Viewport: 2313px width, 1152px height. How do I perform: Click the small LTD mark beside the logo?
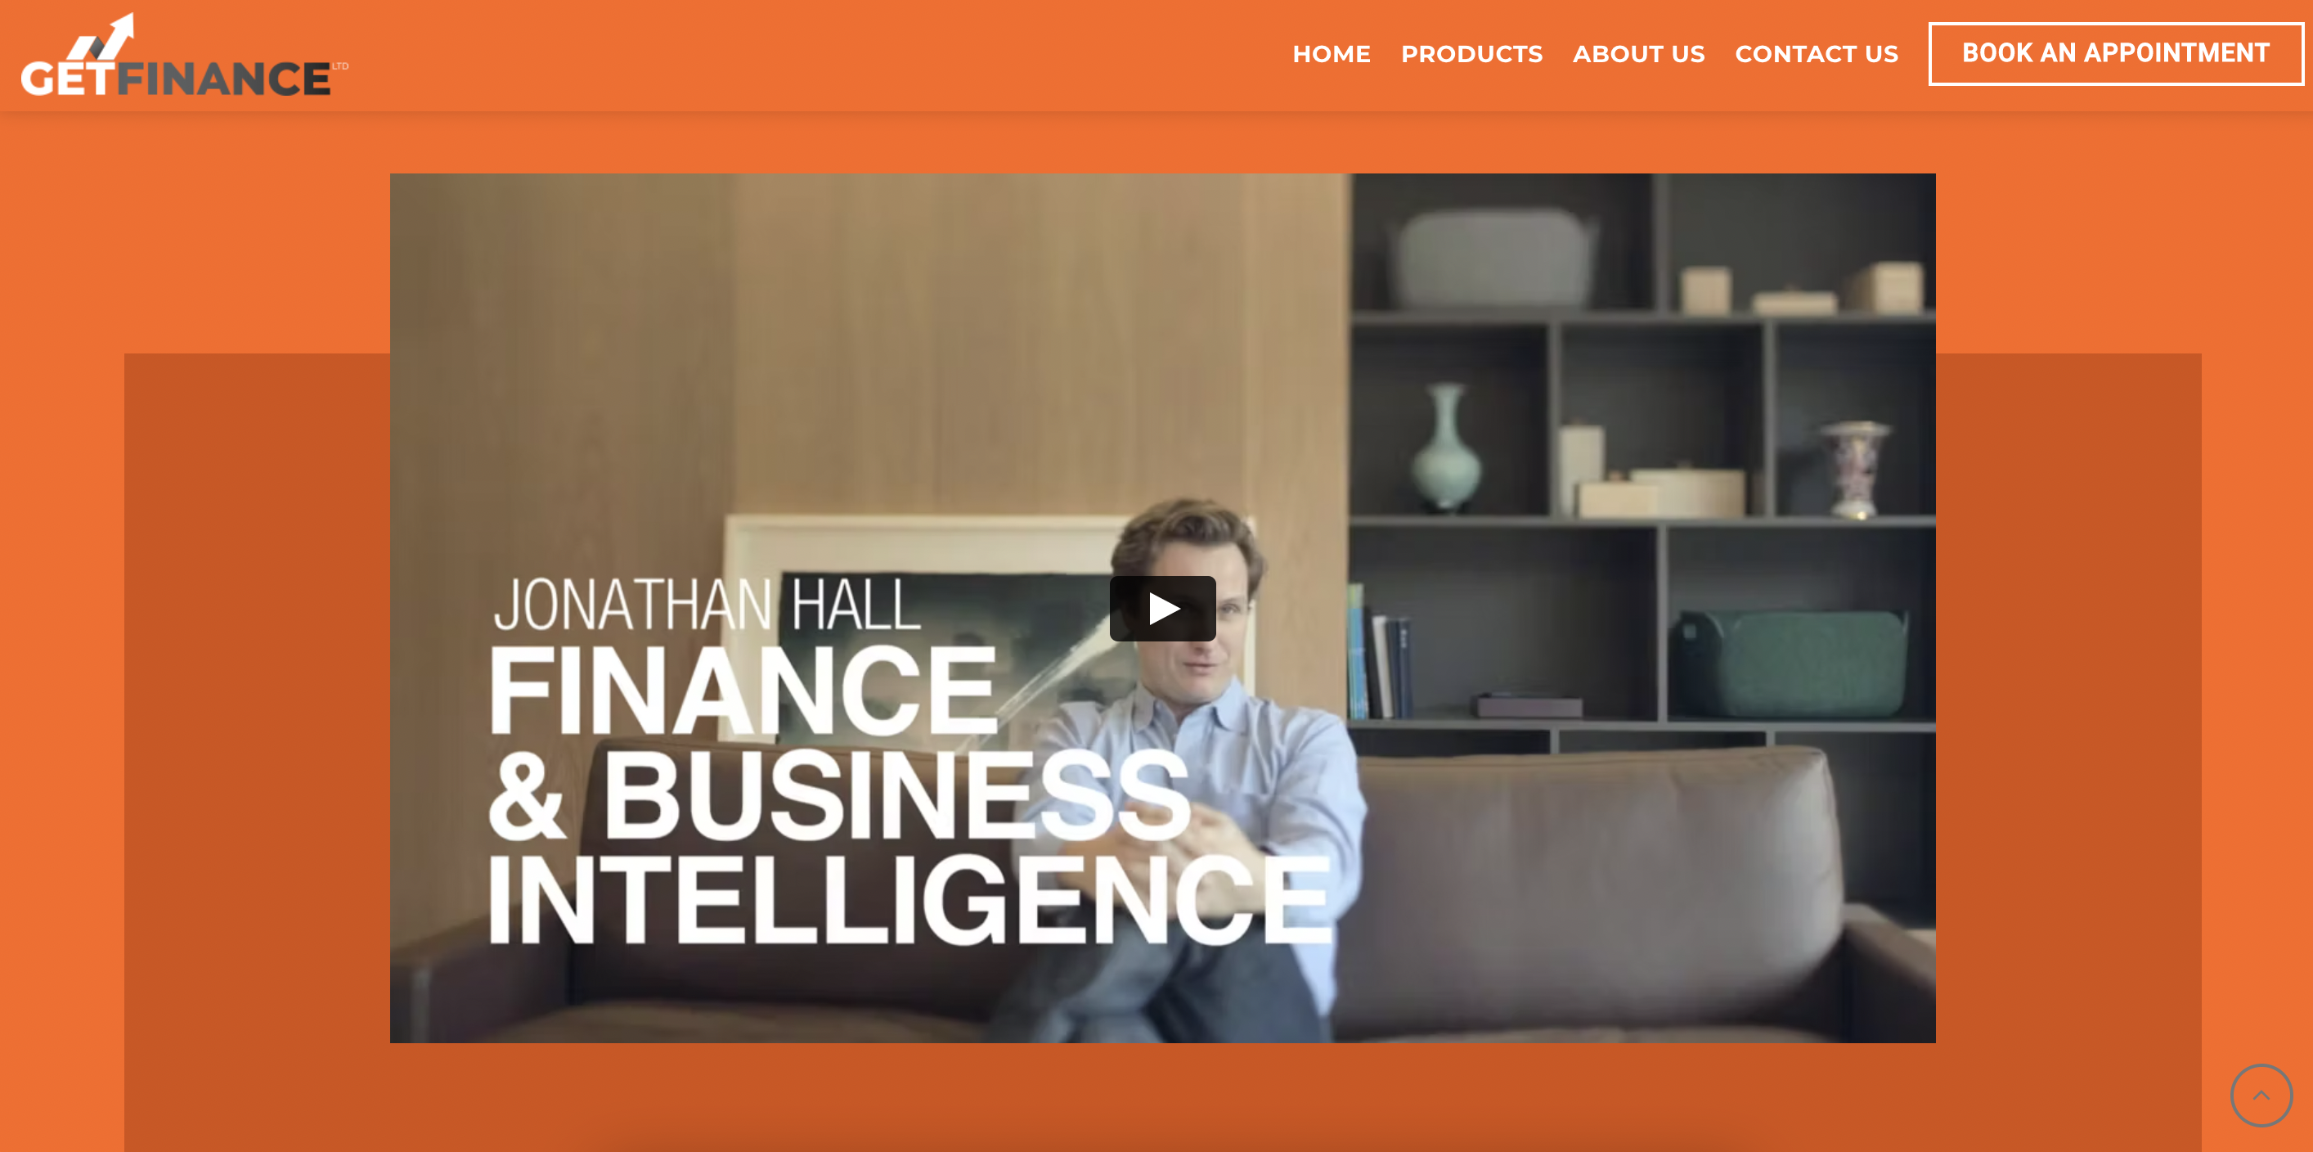340,65
